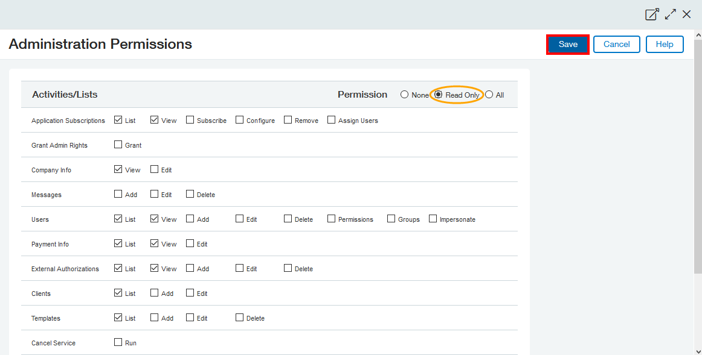Viewport: 702px width, 355px height.
Task: Uncheck the List checkbox for Clients
Action: pyautogui.click(x=118, y=293)
